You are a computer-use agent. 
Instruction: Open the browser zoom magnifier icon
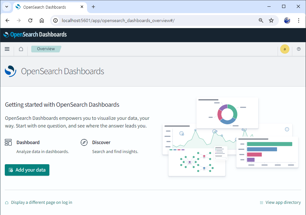(261, 20)
